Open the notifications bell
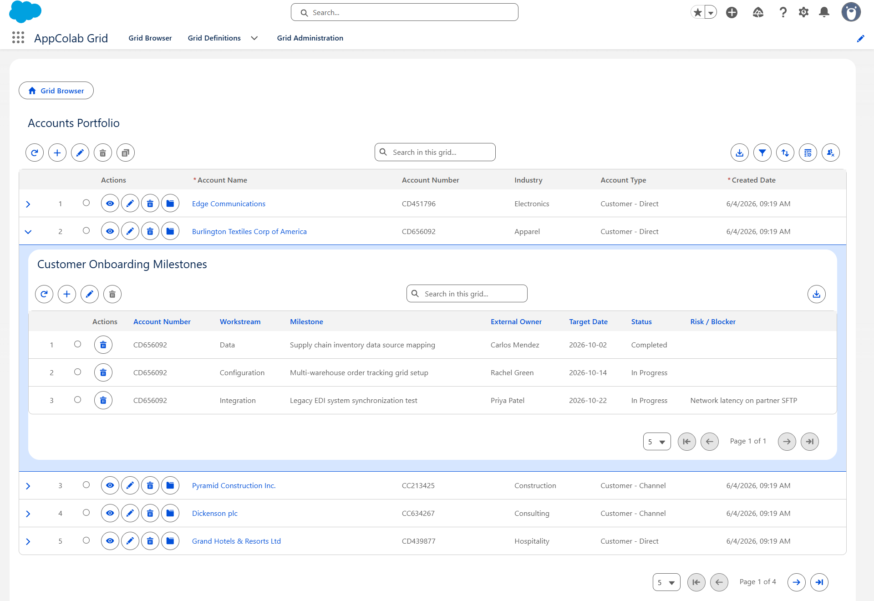This screenshot has height=601, width=874. click(x=824, y=12)
